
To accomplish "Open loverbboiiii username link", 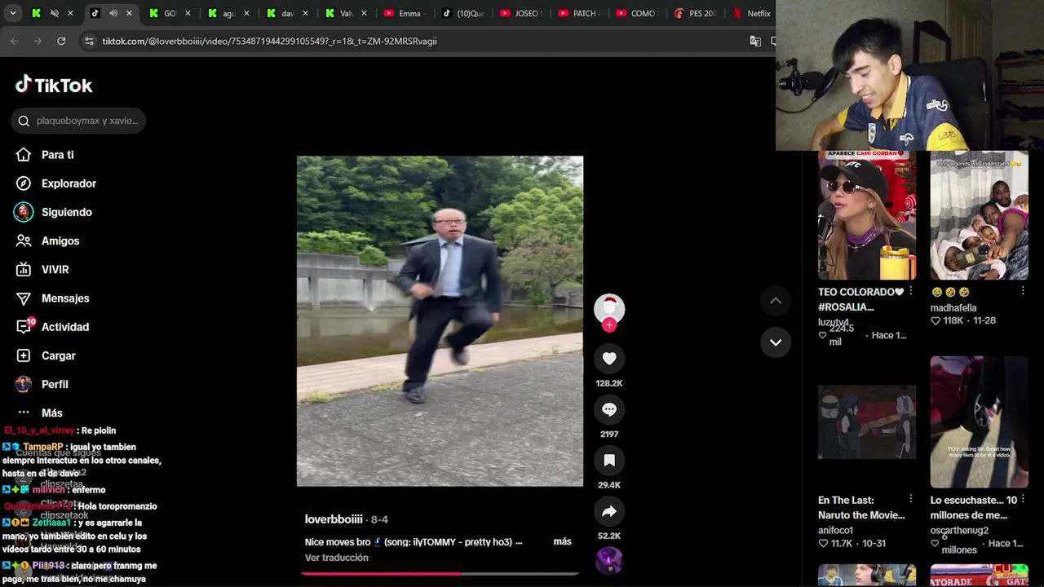I will click(334, 519).
